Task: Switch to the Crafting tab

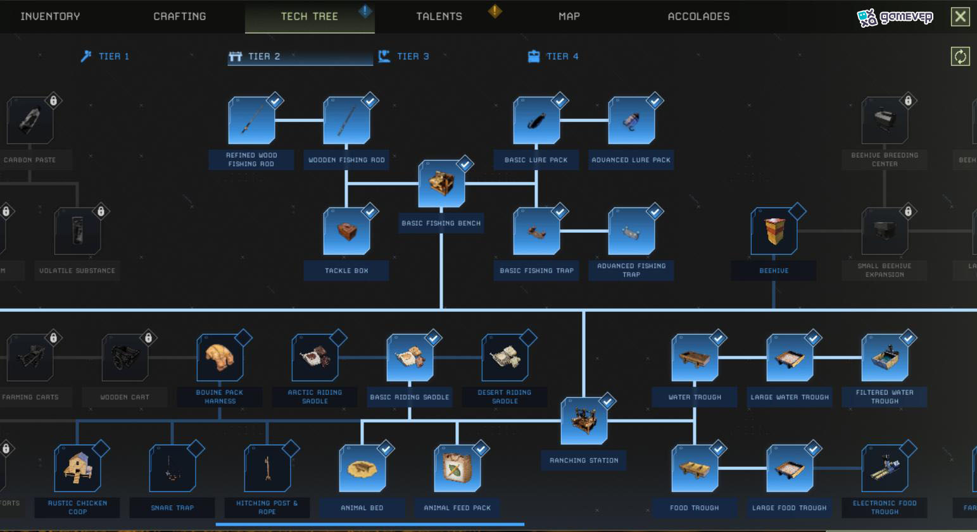Action: 180,16
